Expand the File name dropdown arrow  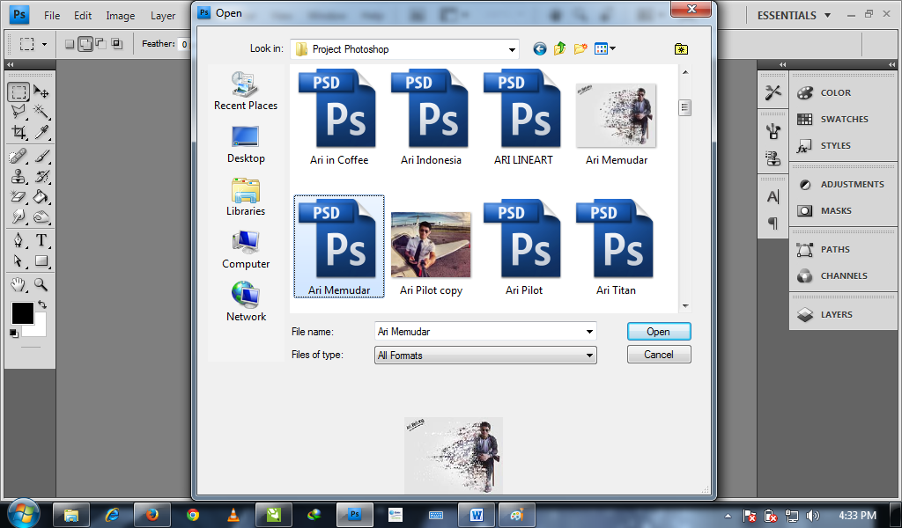[x=589, y=332]
